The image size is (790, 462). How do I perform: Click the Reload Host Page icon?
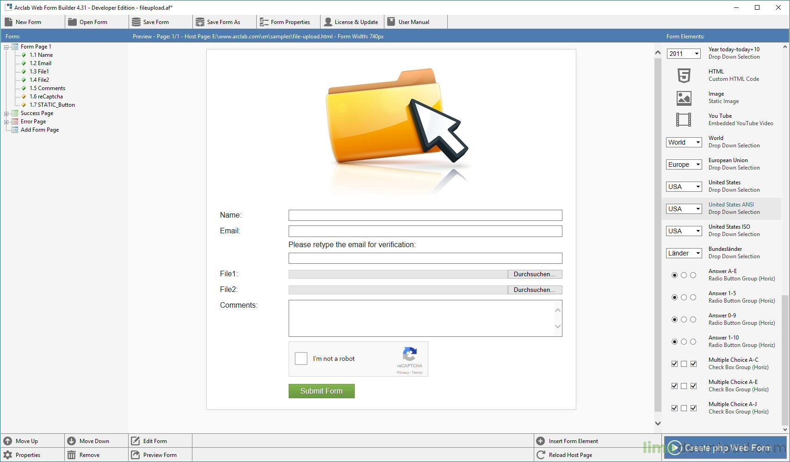point(541,455)
